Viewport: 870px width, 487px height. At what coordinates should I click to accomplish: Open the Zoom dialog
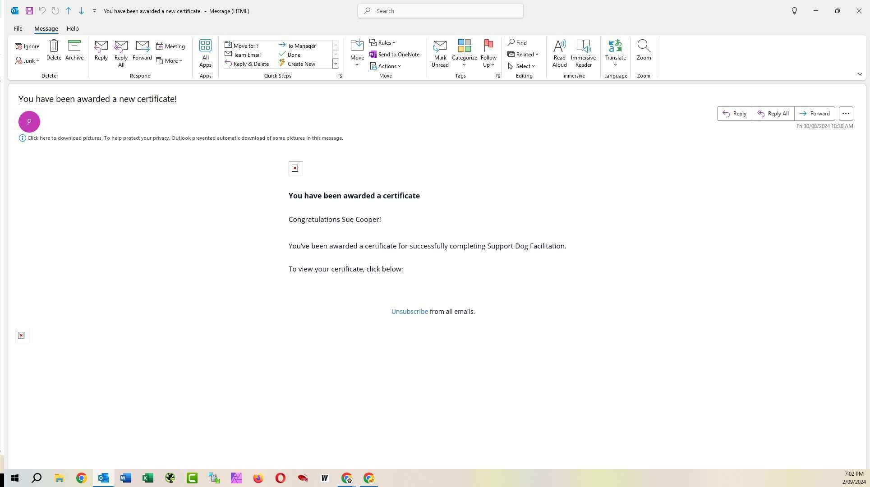[x=644, y=50]
